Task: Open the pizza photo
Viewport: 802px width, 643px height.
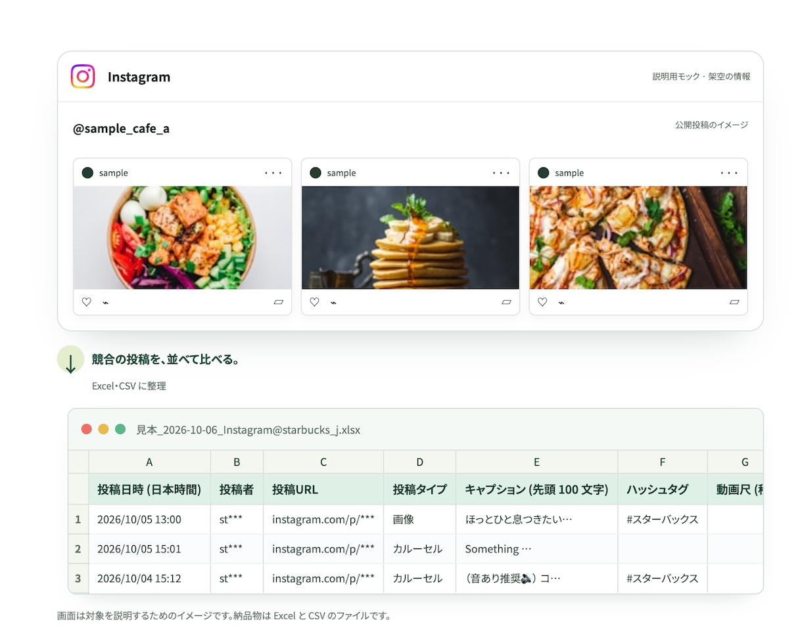Action: pos(638,238)
